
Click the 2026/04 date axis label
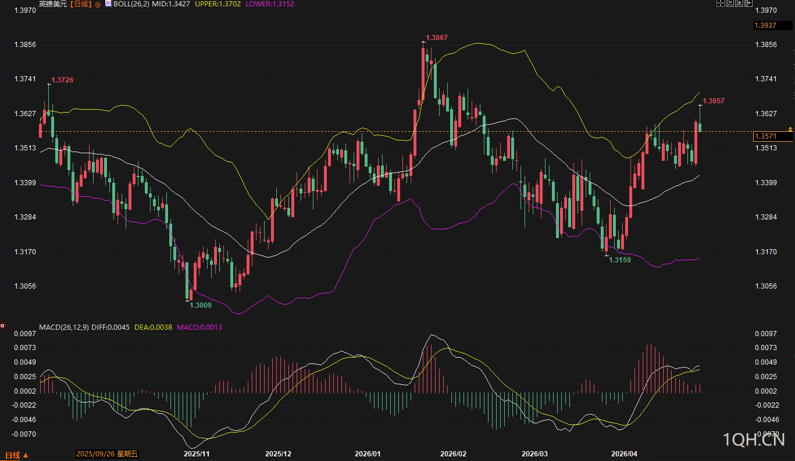625,453
